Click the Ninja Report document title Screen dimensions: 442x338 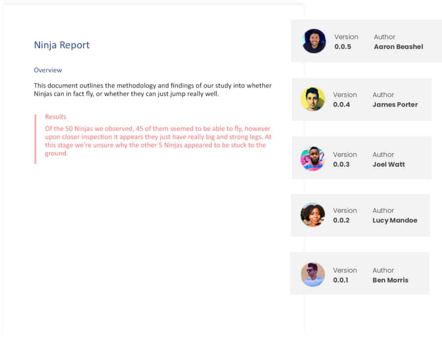(62, 45)
